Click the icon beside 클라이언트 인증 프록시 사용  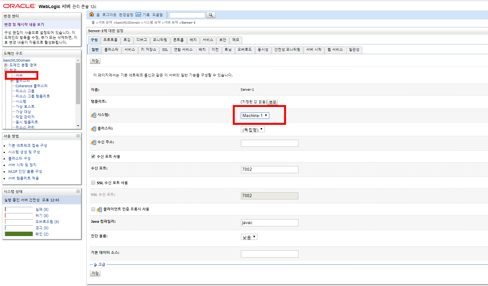99,209
